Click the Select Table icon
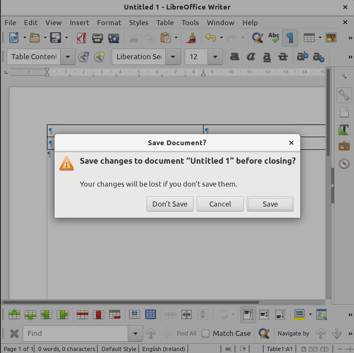Screen dimensions: 354x353 [x=151, y=315]
